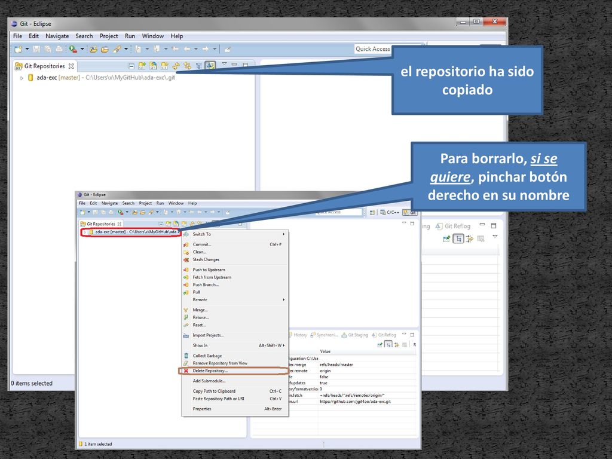
Task: Open the View Menu triangle in back Git Repositories
Action: 224,63
